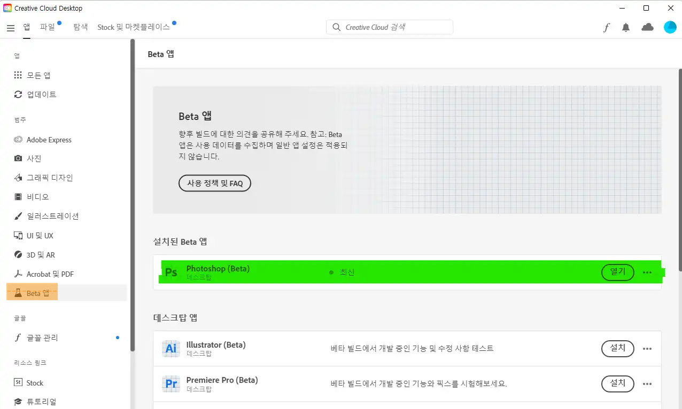Minimize the Creative Cloud Desktop window
This screenshot has height=409, width=682.
pyautogui.click(x=622, y=8)
